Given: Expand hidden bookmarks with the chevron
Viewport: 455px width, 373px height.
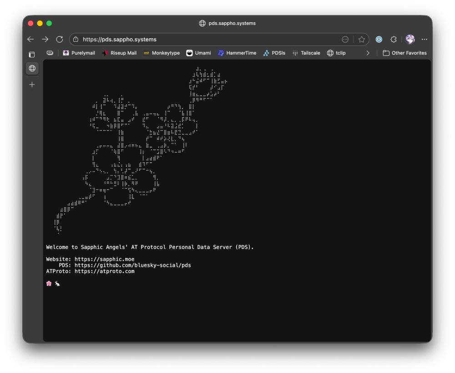Looking at the screenshot, I should pyautogui.click(x=368, y=53).
